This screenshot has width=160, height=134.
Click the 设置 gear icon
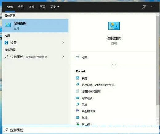[6, 43]
